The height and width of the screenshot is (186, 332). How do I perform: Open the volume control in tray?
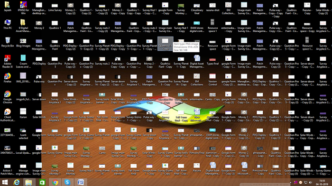click(x=311, y=182)
